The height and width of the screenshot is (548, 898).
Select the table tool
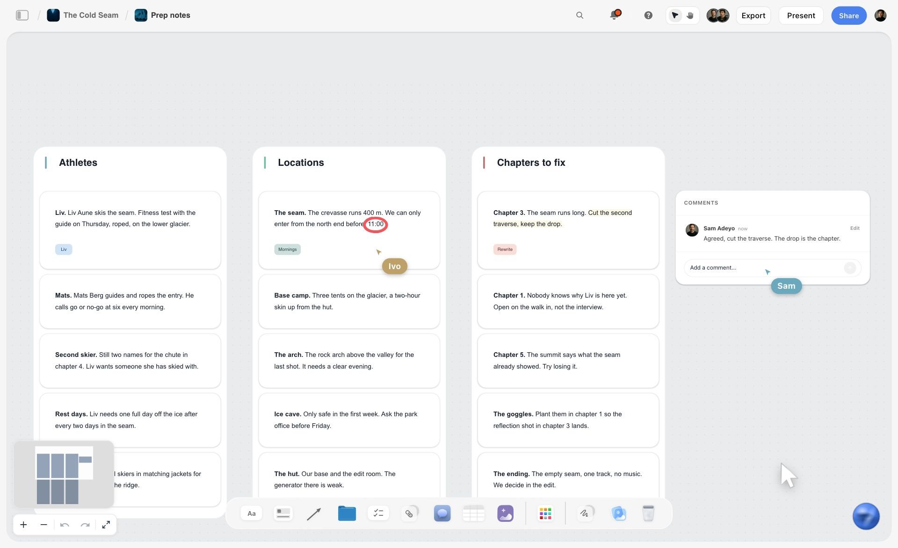473,513
